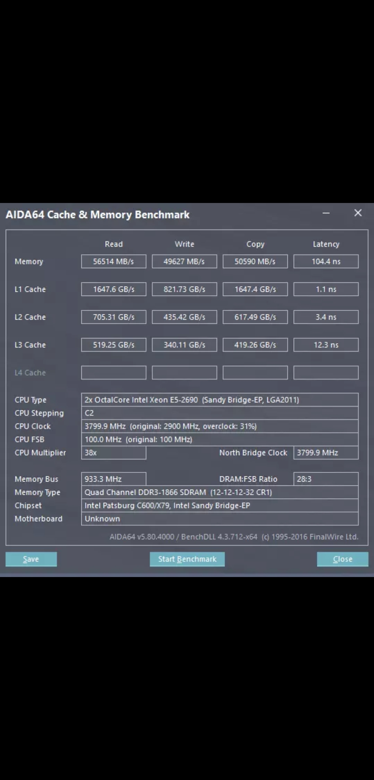Screen dimensions: 374x780
Task: Click CPU Clock 3799.9 MHz field
Action: click(220, 426)
